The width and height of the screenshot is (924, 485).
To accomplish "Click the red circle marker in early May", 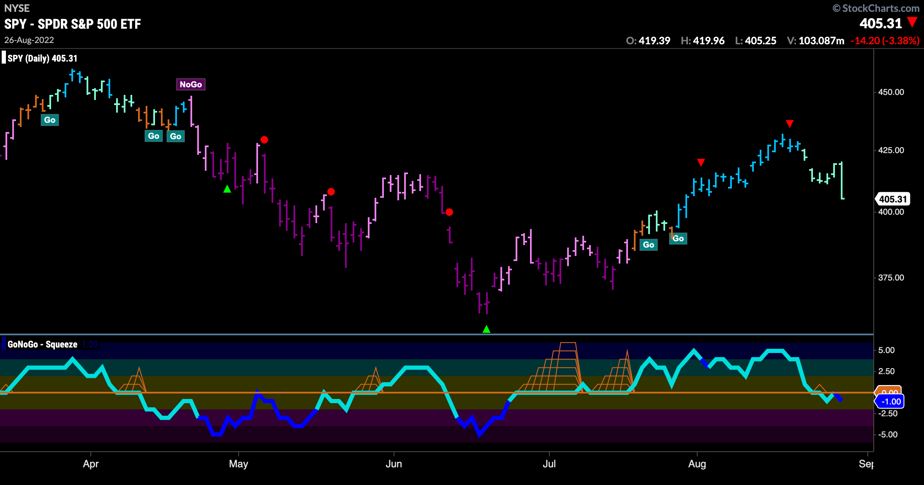I will pos(264,140).
